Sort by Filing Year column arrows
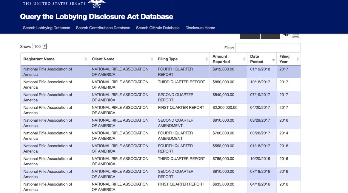Image resolution: width=348 pixels, height=193 pixels. pos(298,59)
